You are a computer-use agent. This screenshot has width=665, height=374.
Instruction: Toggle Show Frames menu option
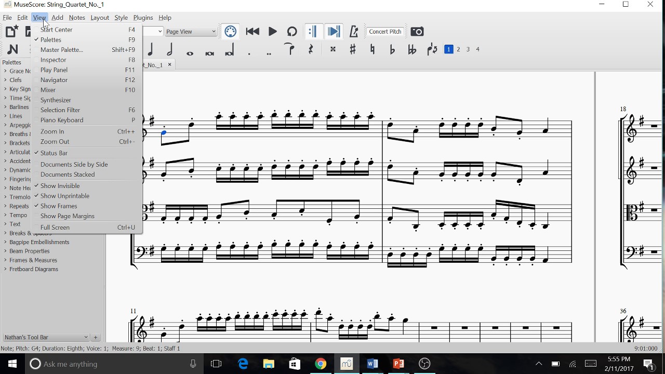[87, 206]
